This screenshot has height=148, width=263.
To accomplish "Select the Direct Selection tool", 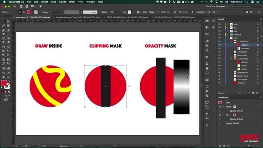I will point(8,21).
